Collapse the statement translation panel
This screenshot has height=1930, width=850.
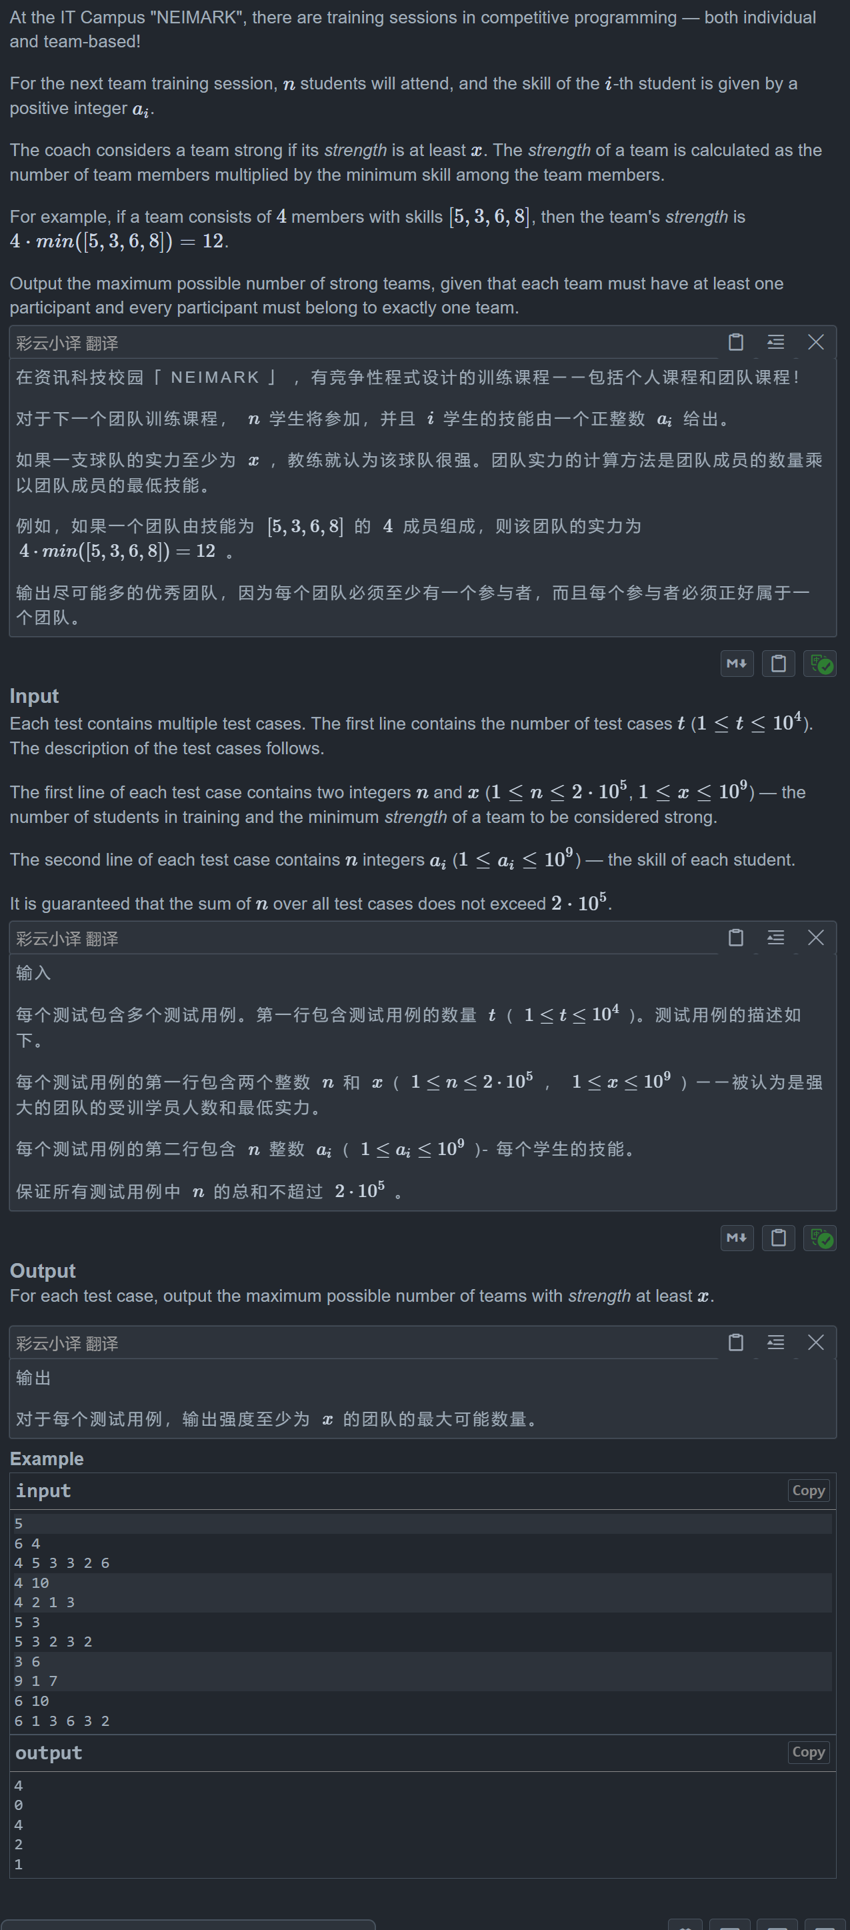[776, 342]
